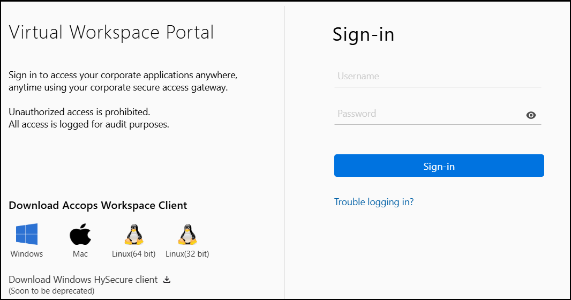Click the download arrow beside HySecure client
The image size is (571, 300).
tap(167, 280)
